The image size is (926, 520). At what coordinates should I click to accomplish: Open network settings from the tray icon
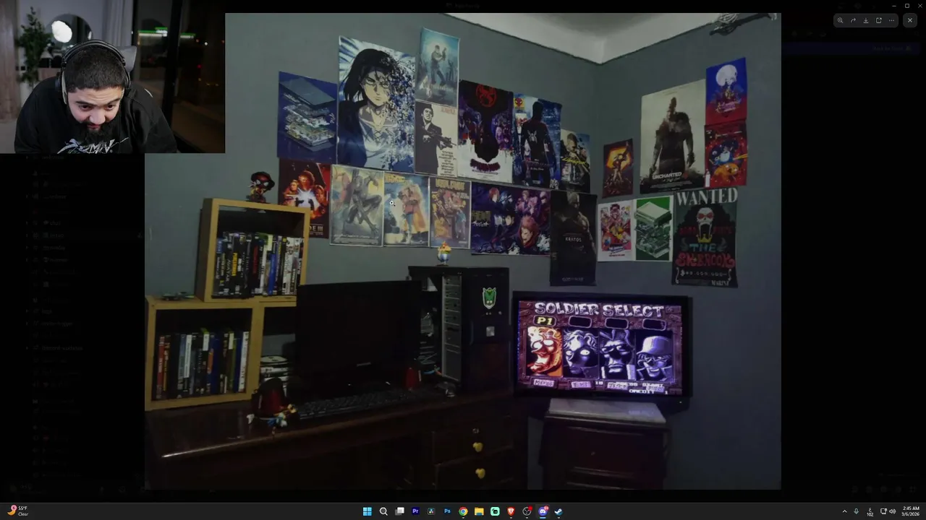883,511
